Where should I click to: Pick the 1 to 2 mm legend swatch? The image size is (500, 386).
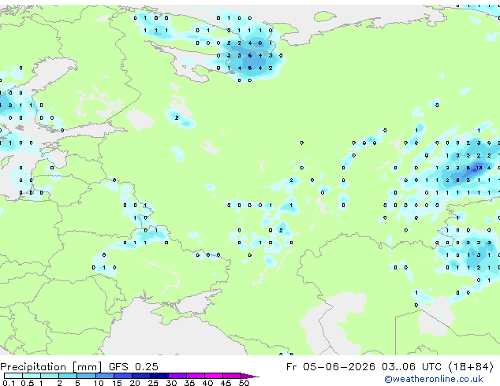point(50,376)
